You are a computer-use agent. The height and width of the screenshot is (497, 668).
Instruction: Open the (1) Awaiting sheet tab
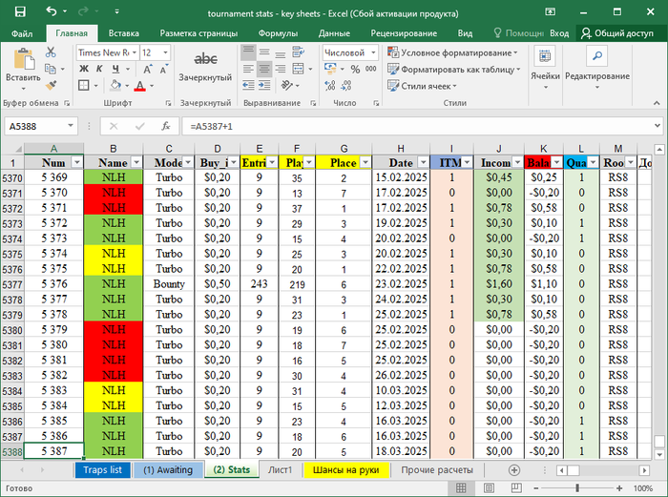pyautogui.click(x=168, y=470)
